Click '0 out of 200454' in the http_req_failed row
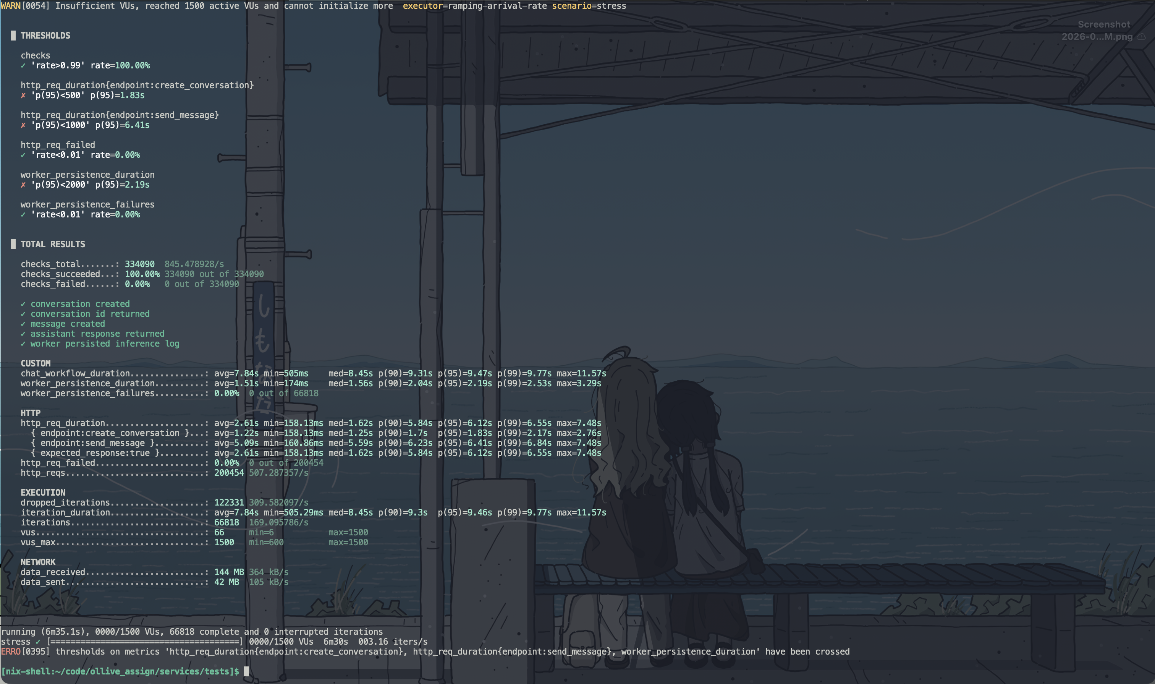The height and width of the screenshot is (684, 1155). click(x=286, y=463)
